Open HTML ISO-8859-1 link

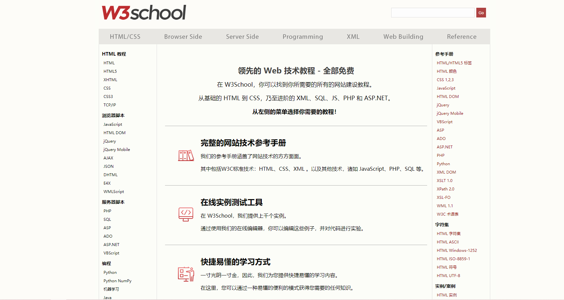453,259
